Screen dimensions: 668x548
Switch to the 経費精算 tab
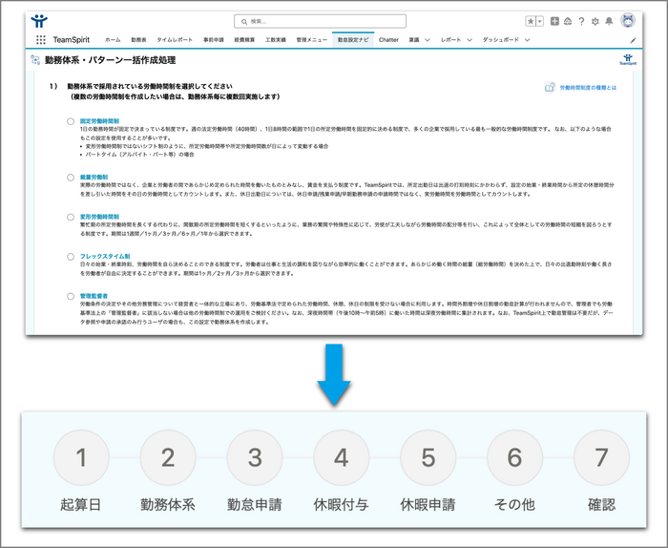(x=244, y=40)
